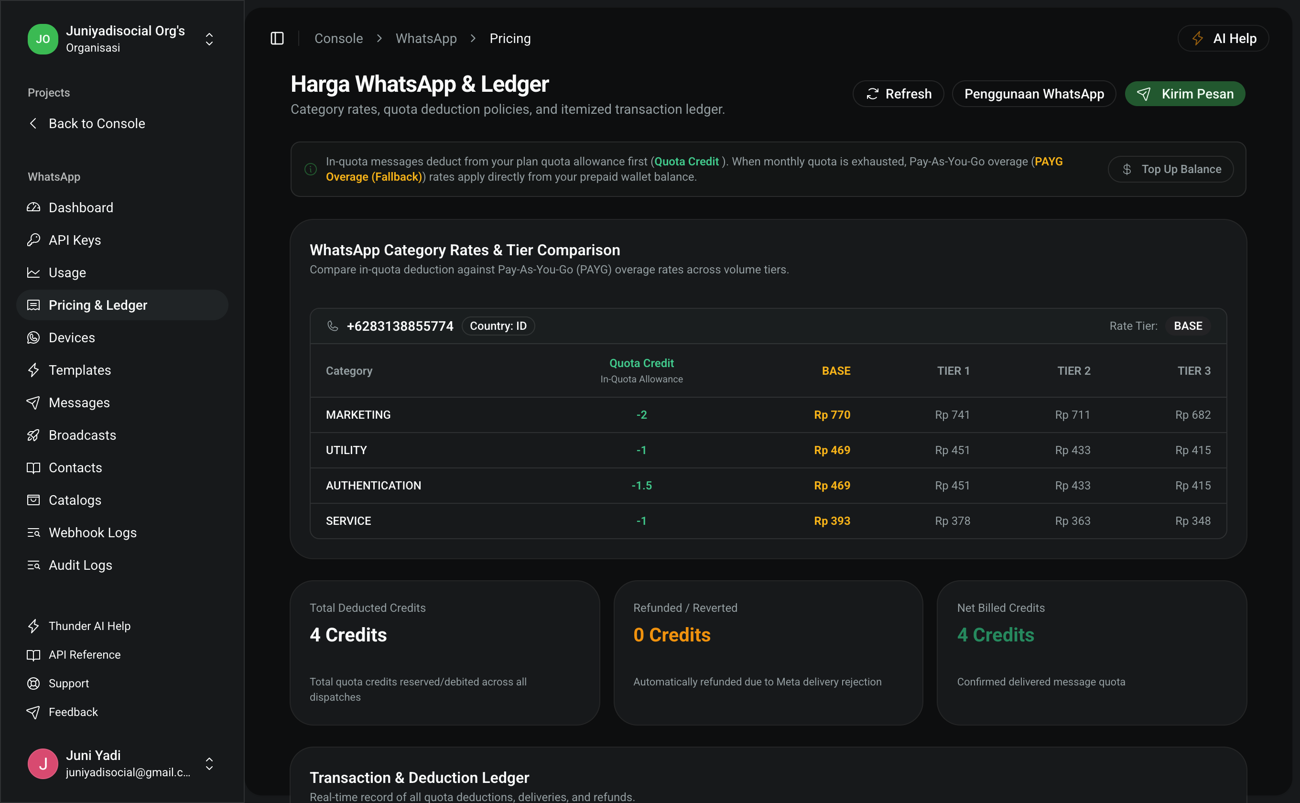1300x803 pixels.
Task: Click the BASE rate tier badge
Action: pos(1188,326)
